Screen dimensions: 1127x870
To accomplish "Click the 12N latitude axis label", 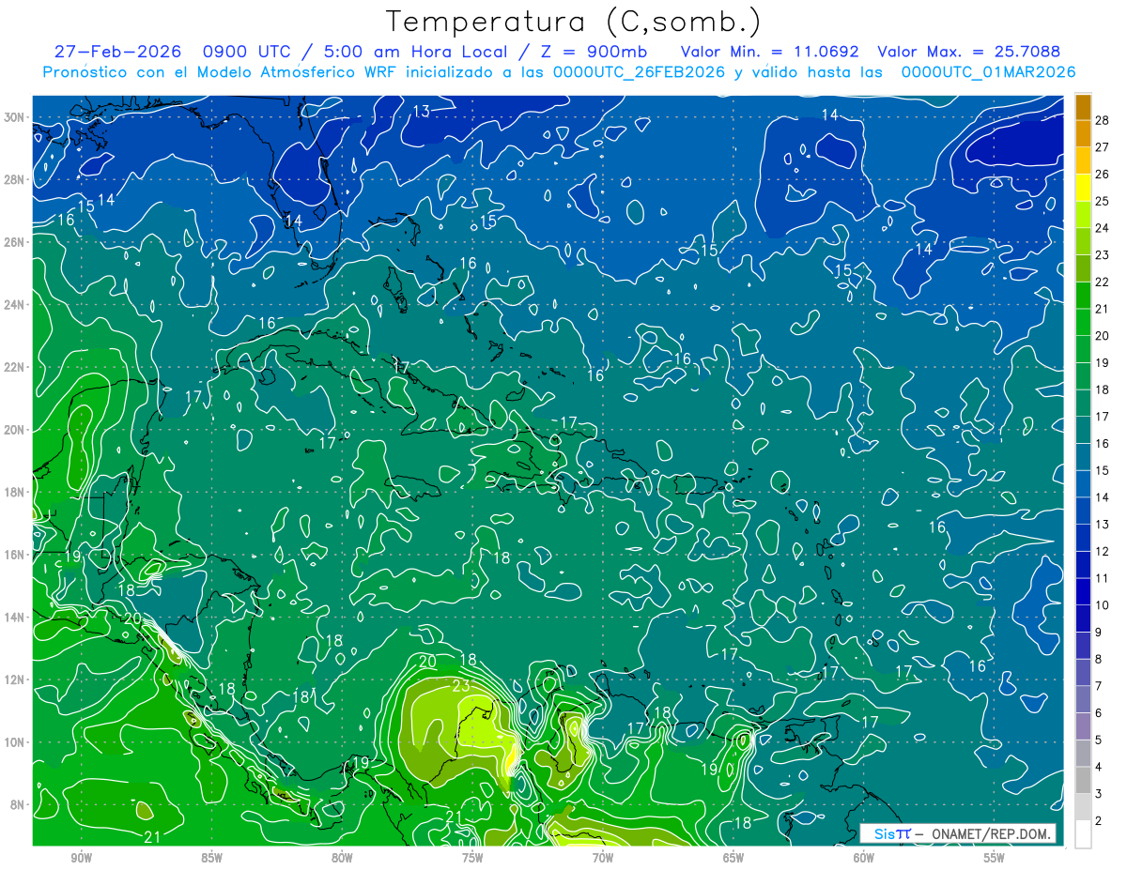I will pyautogui.click(x=16, y=679).
